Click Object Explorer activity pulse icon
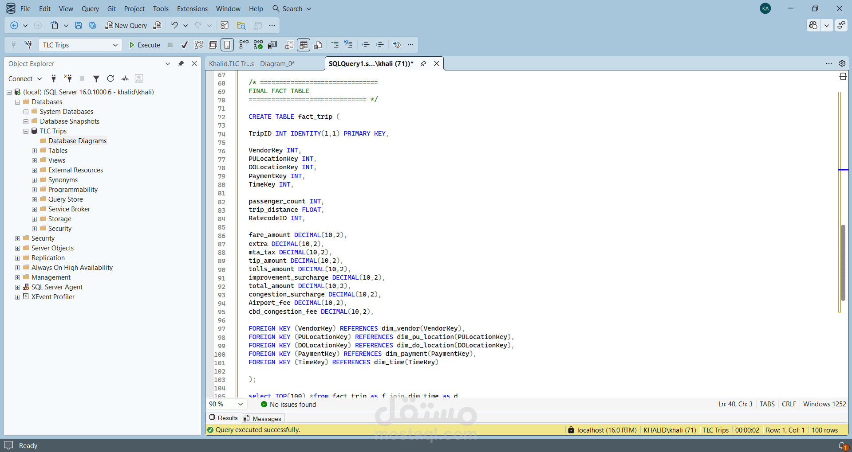 (125, 78)
